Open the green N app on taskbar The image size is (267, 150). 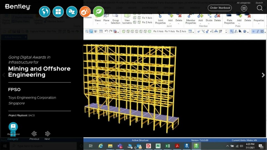[158, 146]
